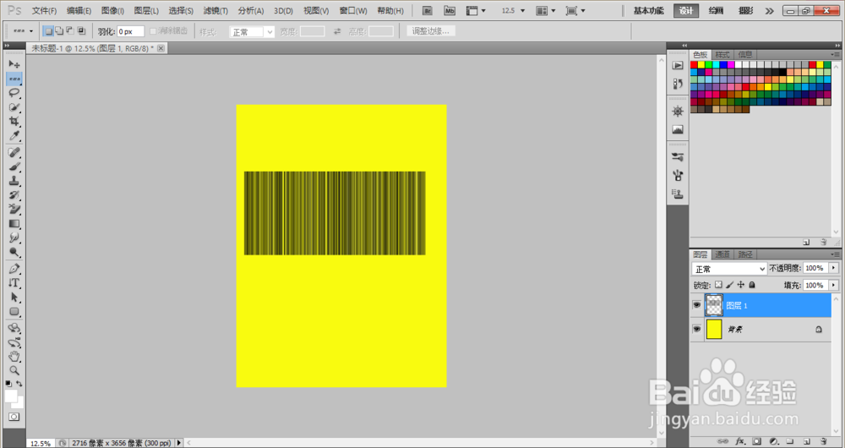
Task: Select the Quick Selection tool
Action: click(14, 107)
